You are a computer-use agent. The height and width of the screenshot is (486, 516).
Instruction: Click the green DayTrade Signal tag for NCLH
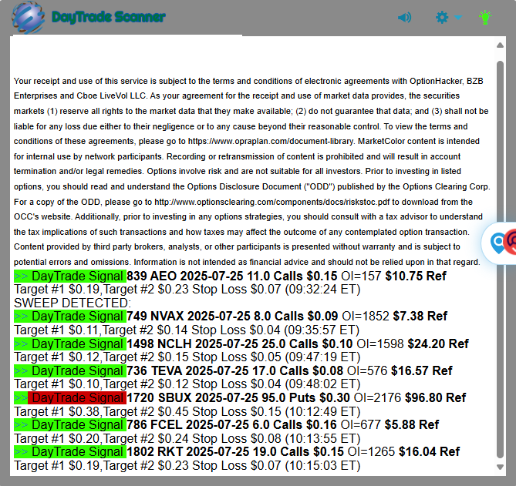click(x=70, y=344)
